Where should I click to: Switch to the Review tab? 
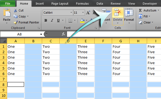116,4
